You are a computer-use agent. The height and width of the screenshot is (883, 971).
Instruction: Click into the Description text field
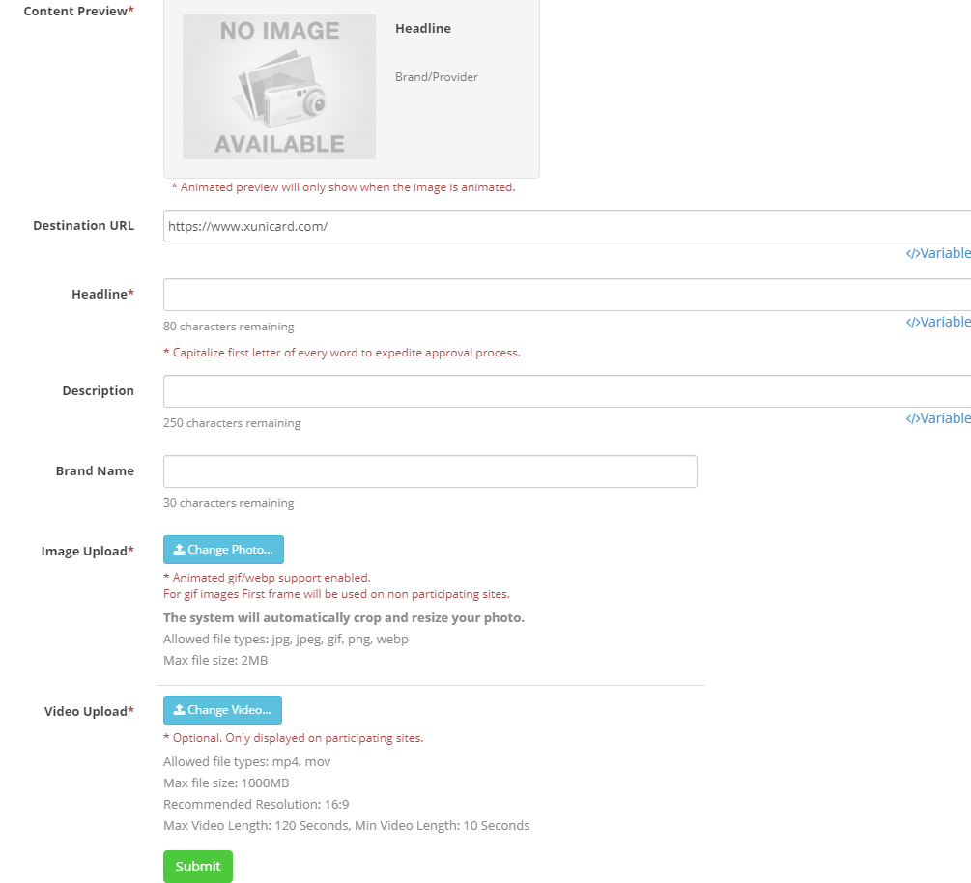566,391
